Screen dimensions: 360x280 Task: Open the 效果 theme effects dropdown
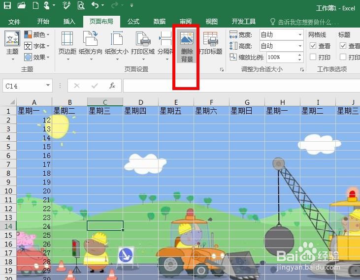[x=37, y=57]
